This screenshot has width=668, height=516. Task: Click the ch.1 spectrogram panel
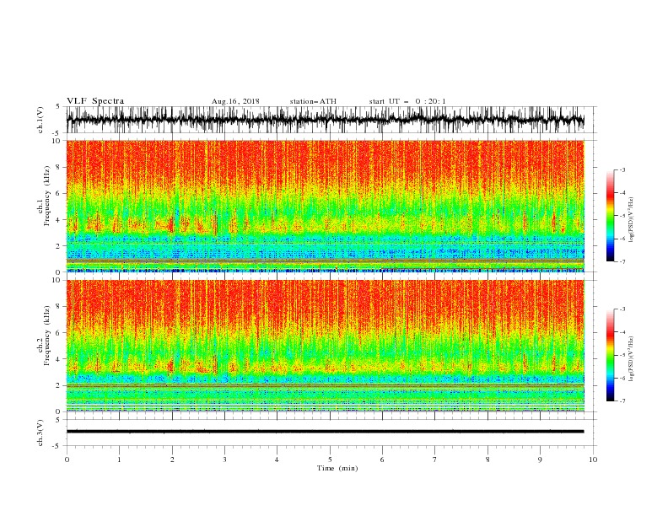click(325, 206)
